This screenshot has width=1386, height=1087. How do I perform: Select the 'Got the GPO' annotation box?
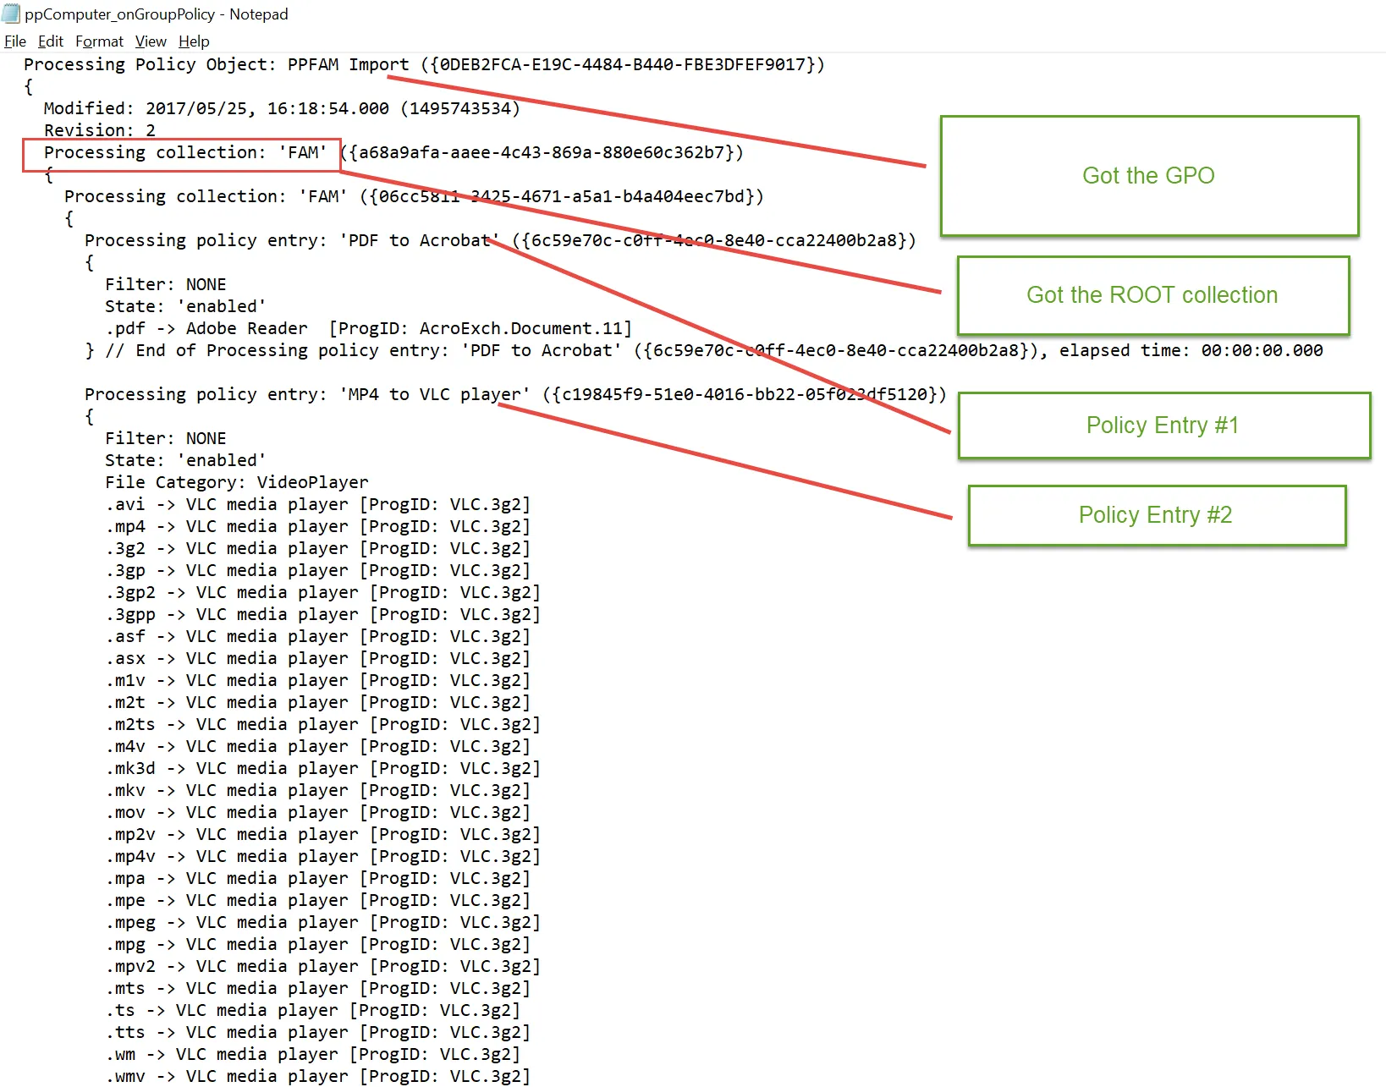click(1148, 175)
